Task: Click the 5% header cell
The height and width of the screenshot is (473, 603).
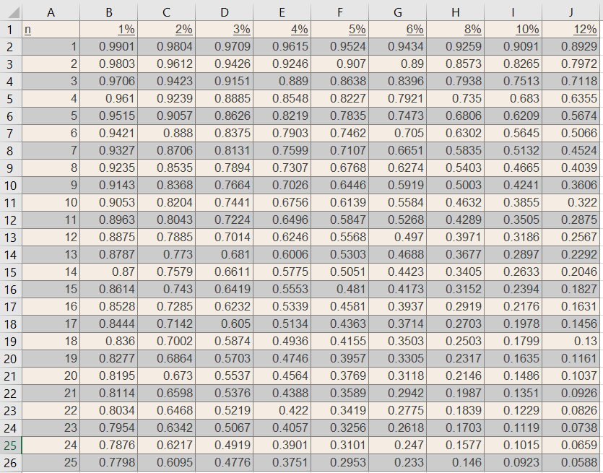Action: pos(339,30)
